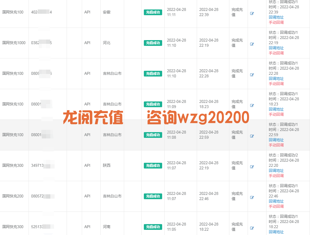Viewport: 310px width, 235px height.
Task: Open 回调地址 link in the 河北 row
Action: (276, 48)
